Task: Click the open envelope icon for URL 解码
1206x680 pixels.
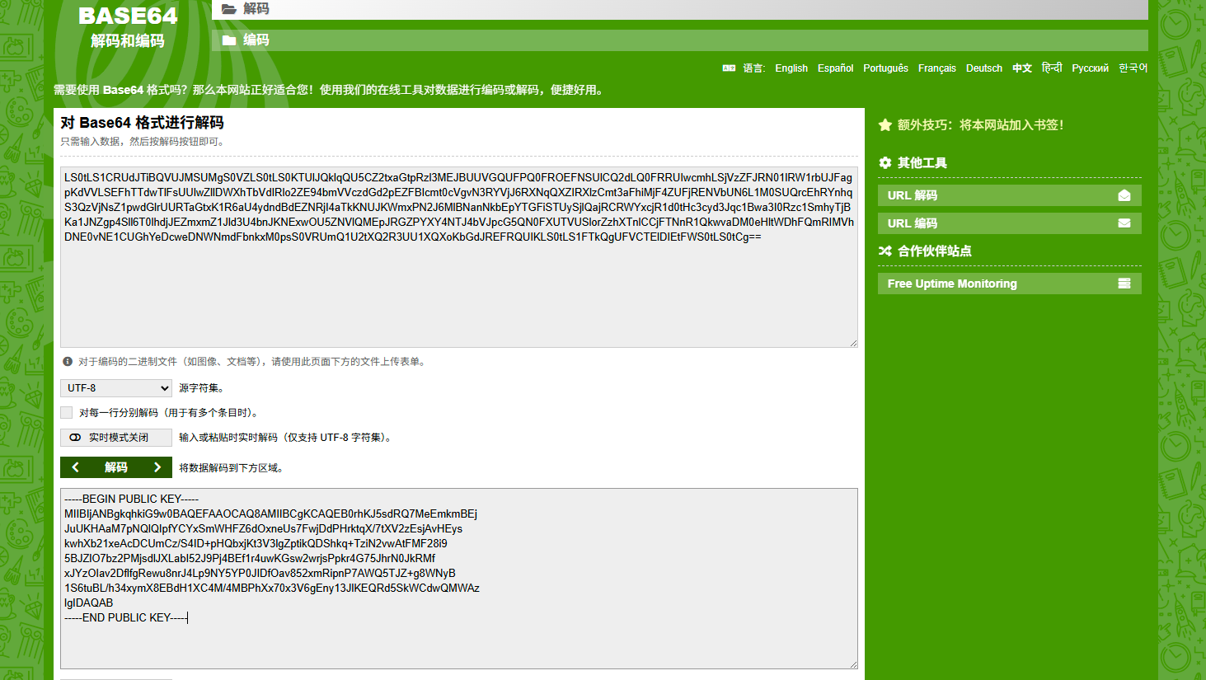Action: (x=1124, y=195)
